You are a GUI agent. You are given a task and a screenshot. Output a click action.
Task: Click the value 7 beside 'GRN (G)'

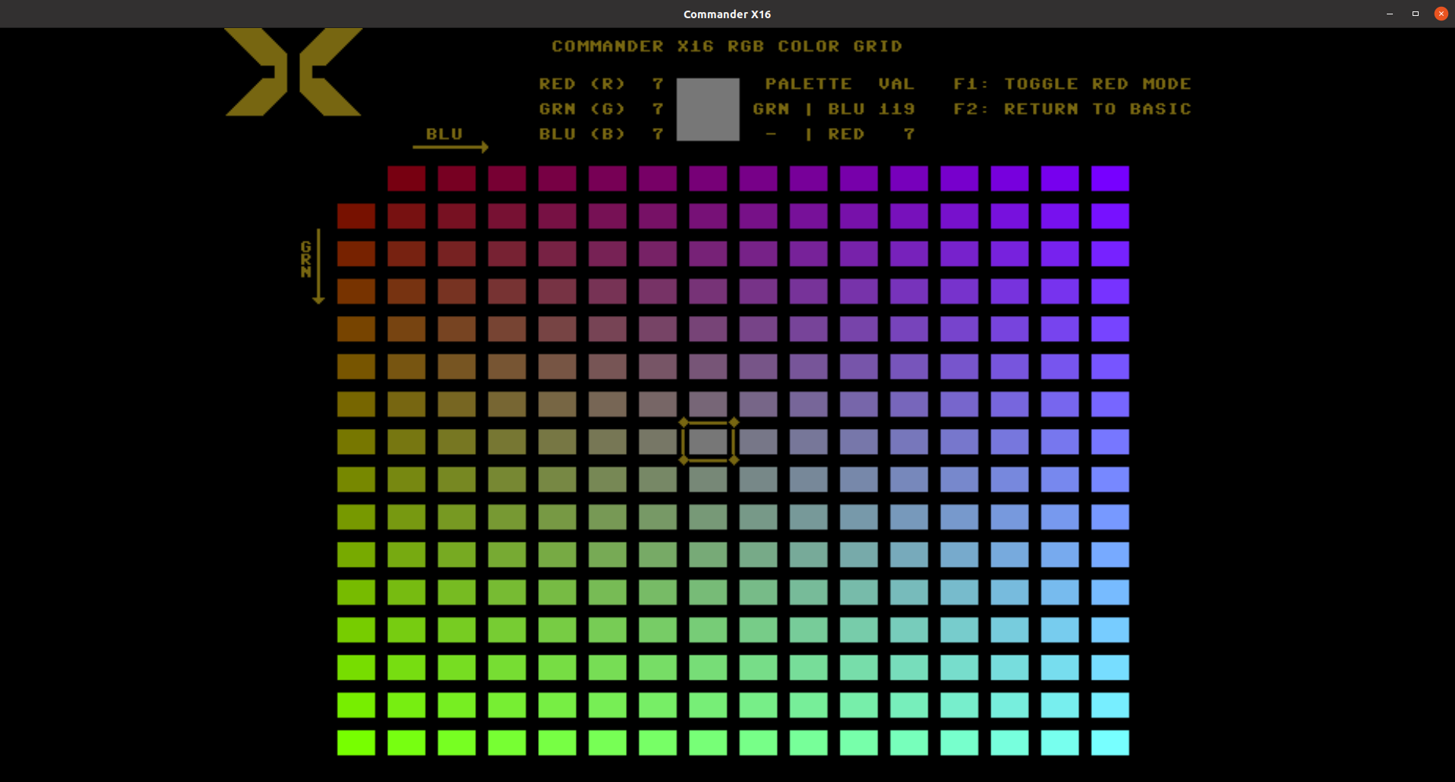point(658,109)
